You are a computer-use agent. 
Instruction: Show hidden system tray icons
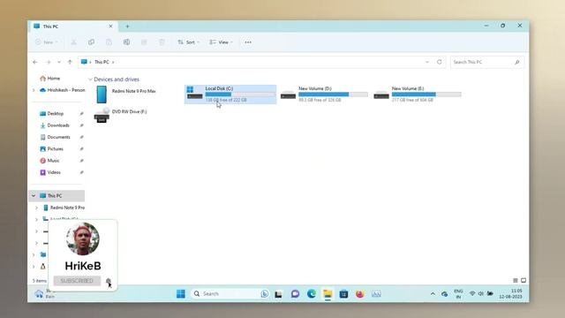tap(433, 294)
